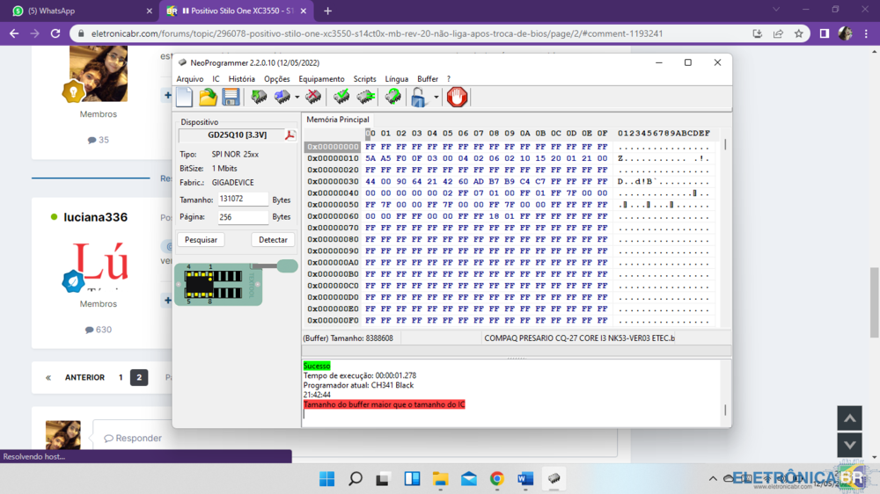The image size is (880, 494).
Task: Expand the Write IC dropdown arrow
Action: click(297, 98)
